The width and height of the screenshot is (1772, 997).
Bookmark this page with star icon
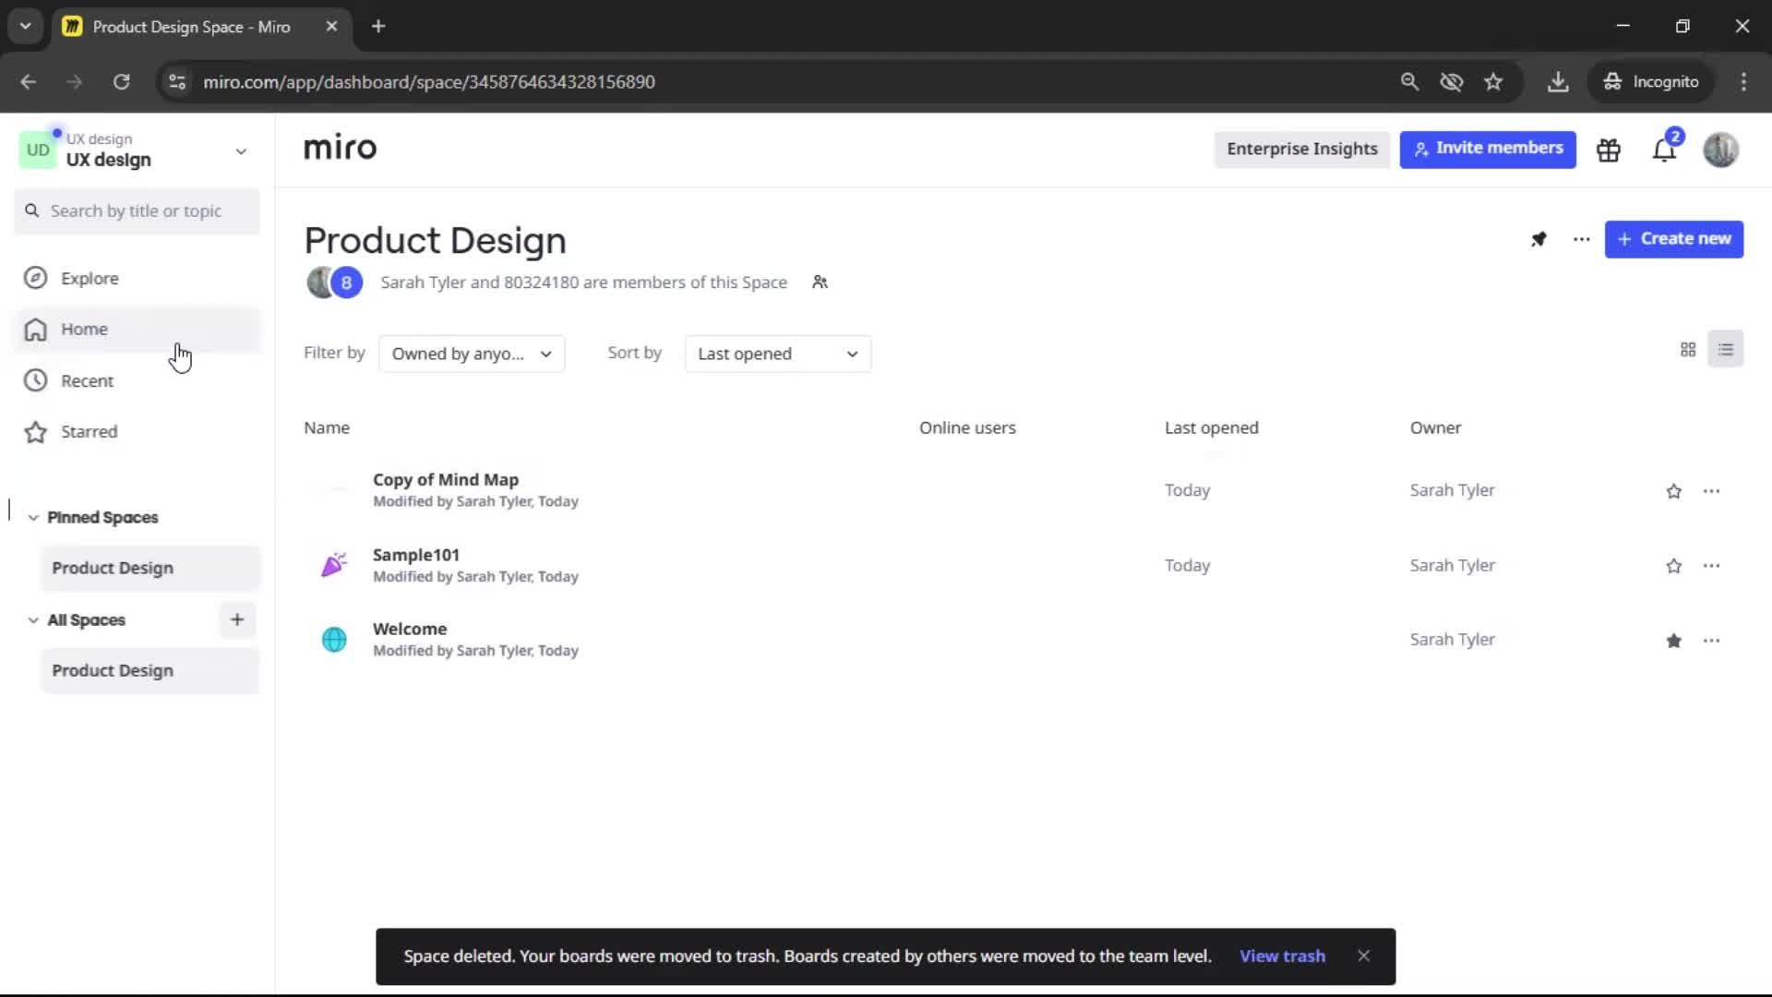pos(1493,82)
